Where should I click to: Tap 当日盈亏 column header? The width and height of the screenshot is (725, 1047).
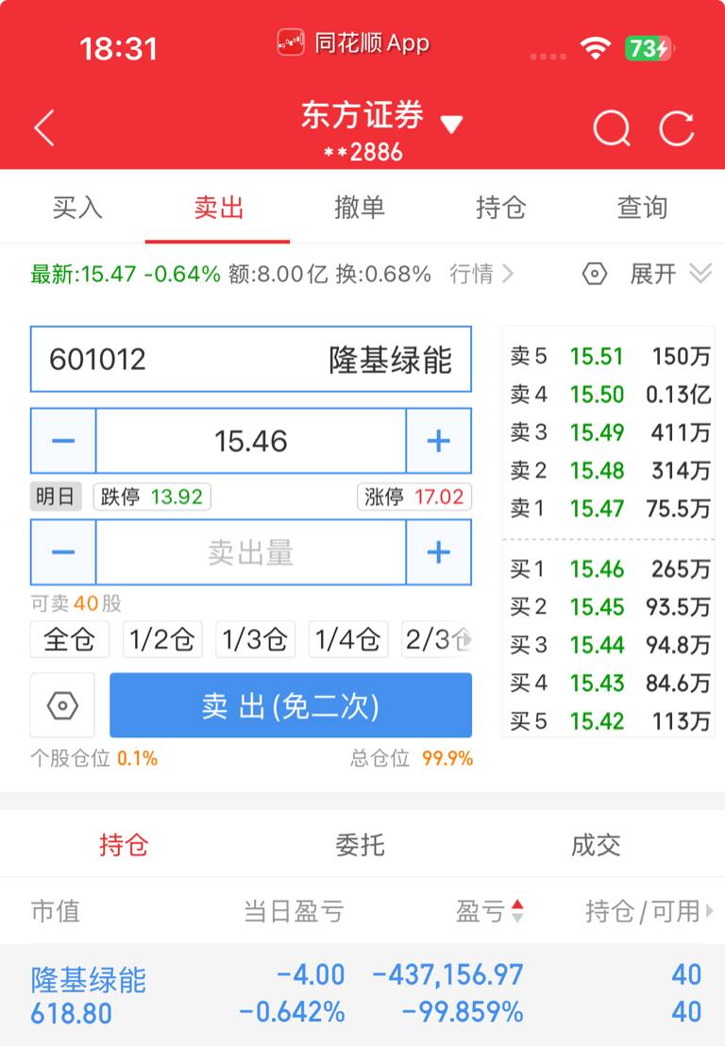294,911
